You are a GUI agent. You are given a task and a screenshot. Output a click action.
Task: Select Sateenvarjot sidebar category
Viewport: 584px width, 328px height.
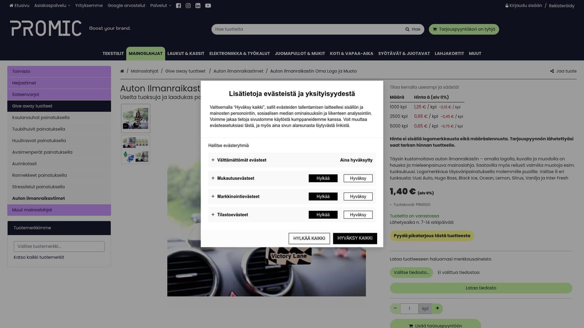(59, 94)
